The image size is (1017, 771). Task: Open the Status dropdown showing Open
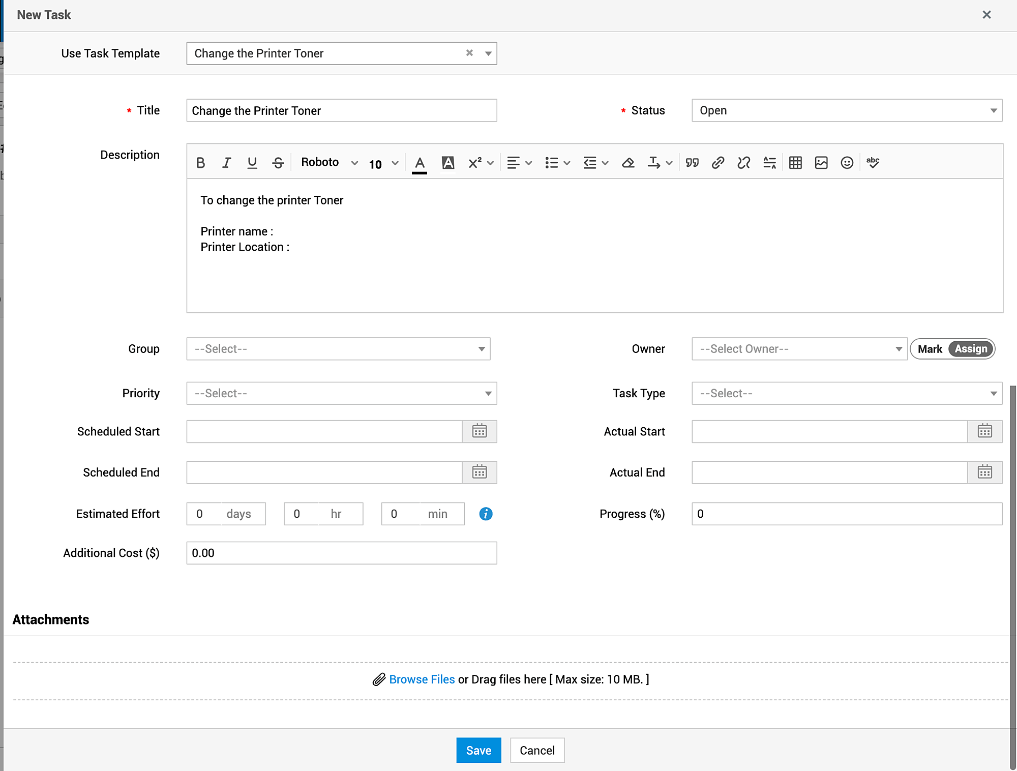pyautogui.click(x=846, y=110)
